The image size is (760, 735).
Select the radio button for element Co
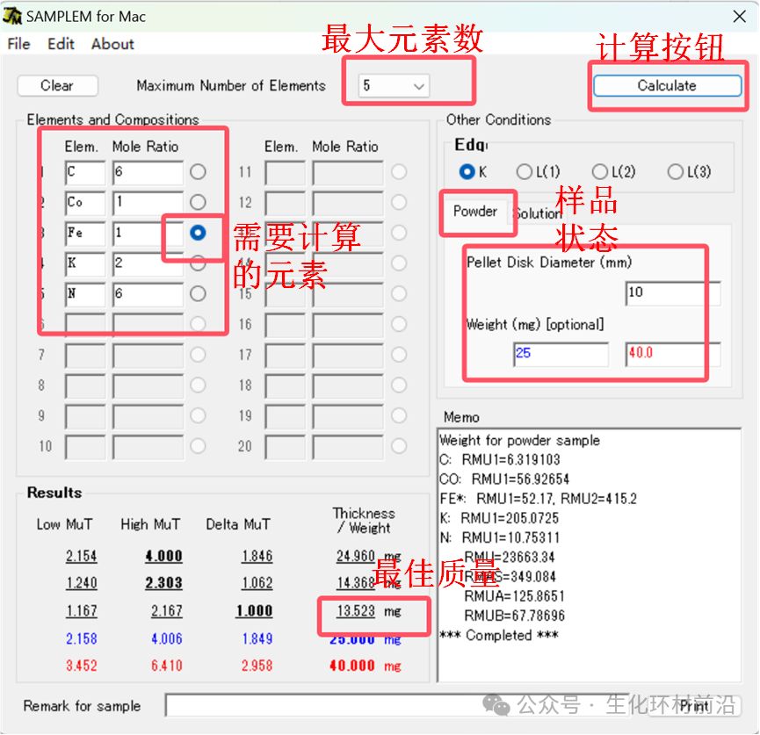[x=198, y=202]
